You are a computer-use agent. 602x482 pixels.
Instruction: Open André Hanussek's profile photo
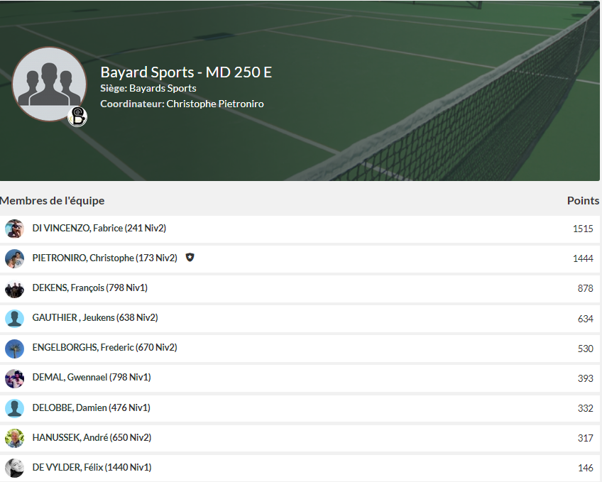click(x=15, y=438)
